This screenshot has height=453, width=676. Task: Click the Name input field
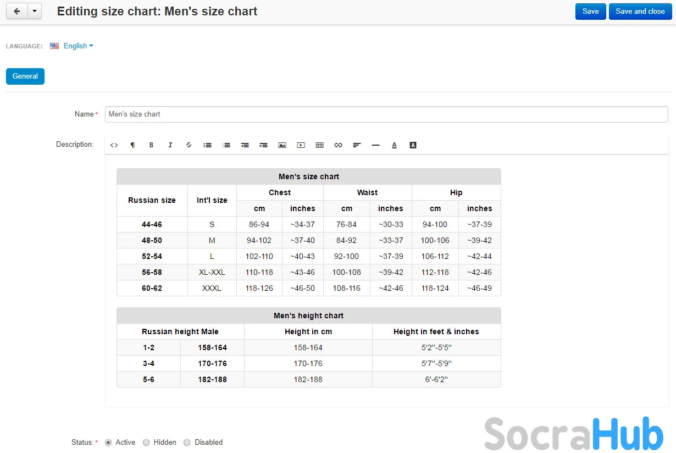(386, 114)
